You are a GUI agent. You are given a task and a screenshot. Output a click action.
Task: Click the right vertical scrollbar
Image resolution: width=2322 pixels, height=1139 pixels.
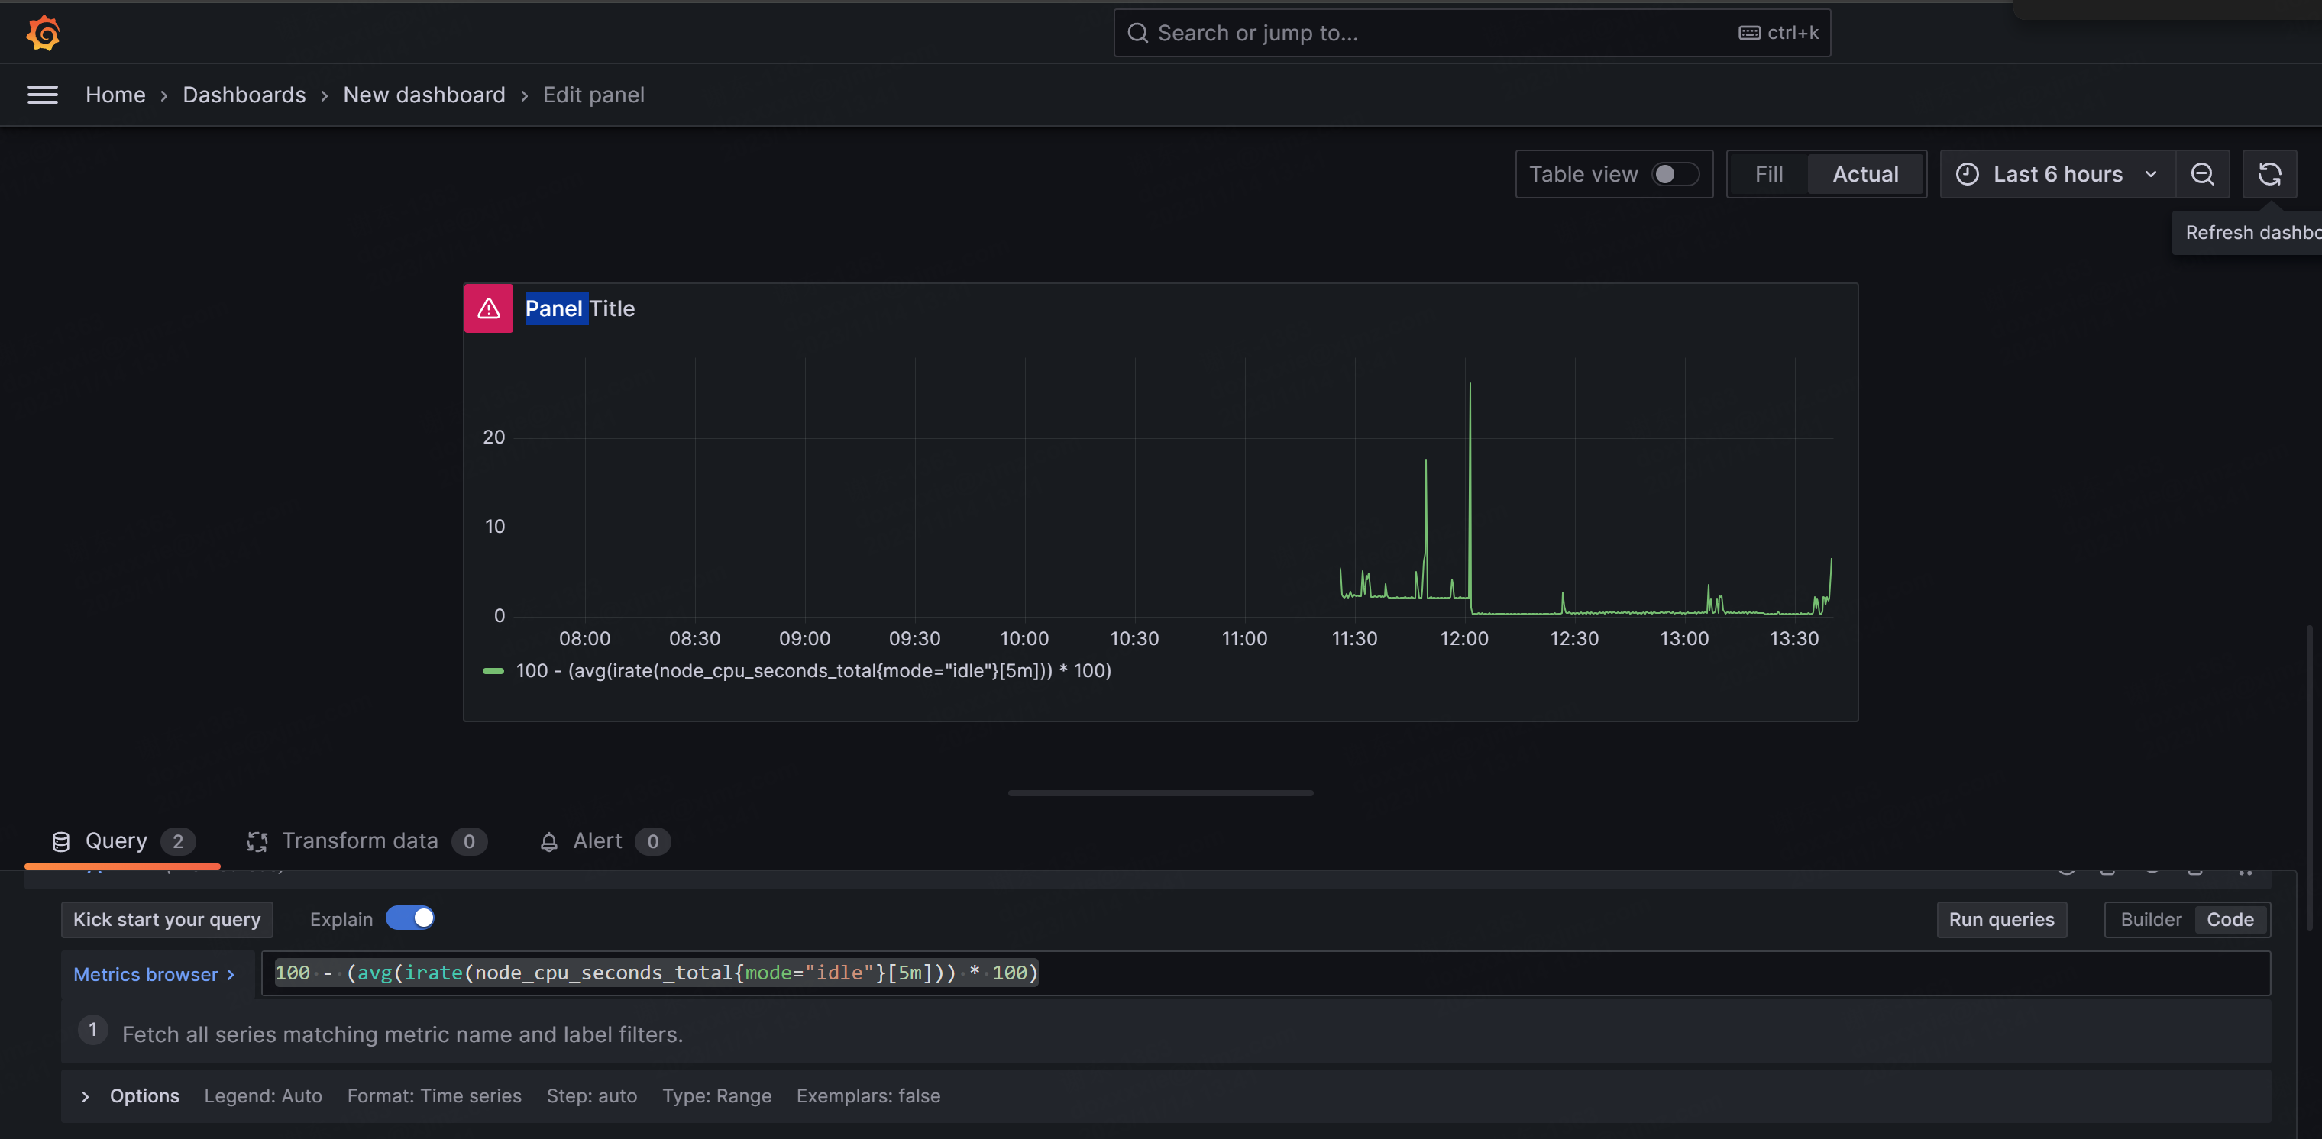(2309, 776)
